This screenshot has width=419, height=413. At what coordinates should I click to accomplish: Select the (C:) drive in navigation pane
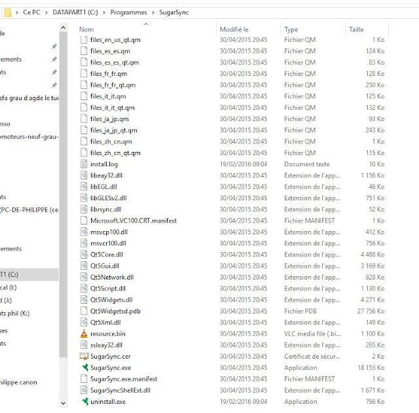point(29,274)
